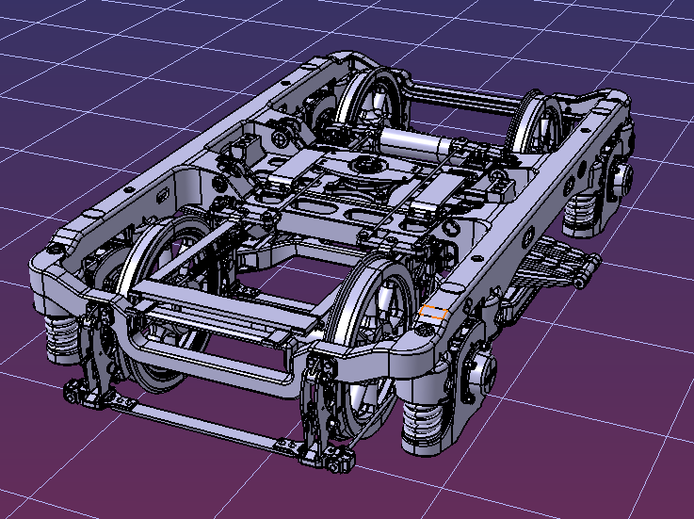Select the front-right coil spring under the frame
This screenshot has width=694, height=519.
(x=424, y=423)
